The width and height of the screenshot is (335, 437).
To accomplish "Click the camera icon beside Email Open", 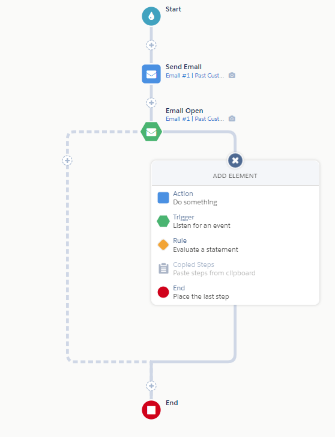I will pos(232,119).
